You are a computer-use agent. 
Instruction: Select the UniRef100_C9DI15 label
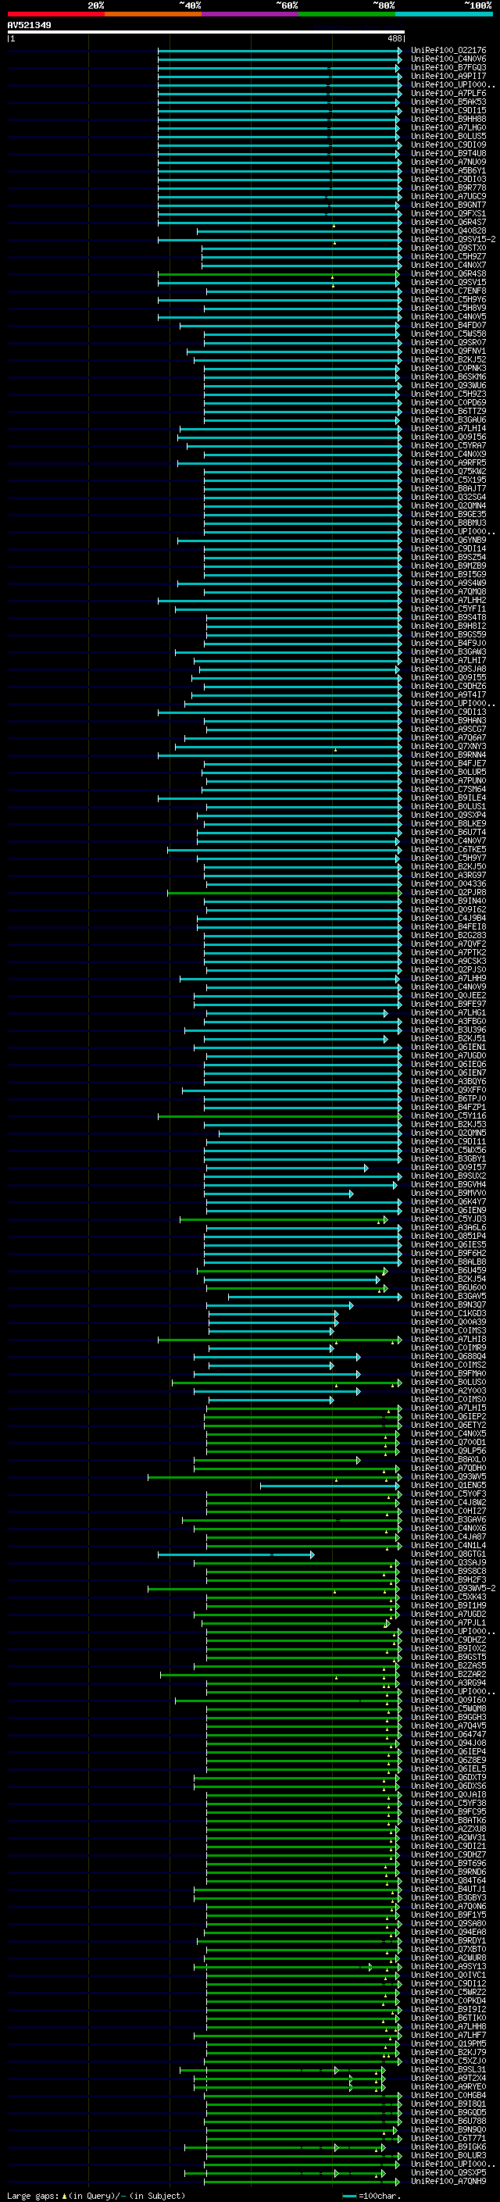(x=448, y=110)
